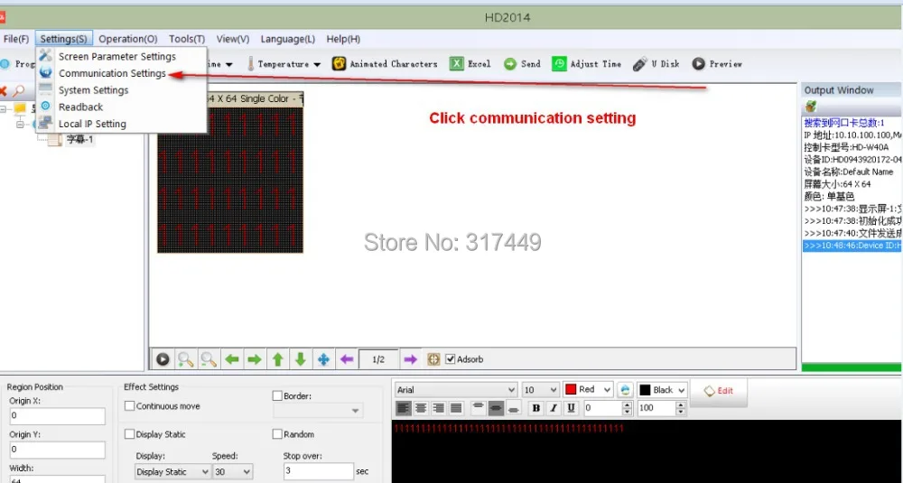This screenshot has width=903, height=483.
Task: Align text left in the editor
Action: [404, 408]
